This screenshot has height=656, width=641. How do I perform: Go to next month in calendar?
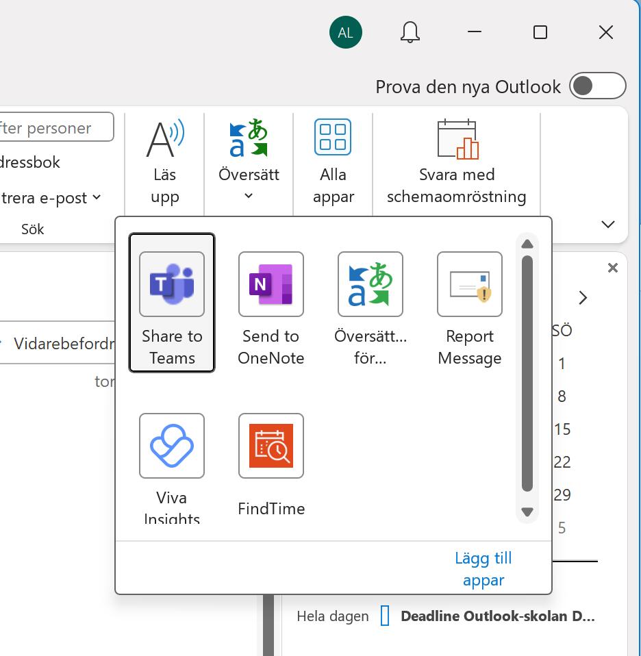coord(583,298)
